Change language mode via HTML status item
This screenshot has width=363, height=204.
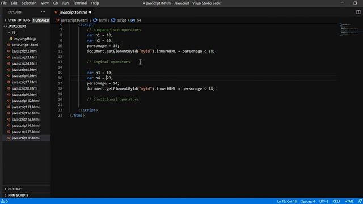coord(349,201)
